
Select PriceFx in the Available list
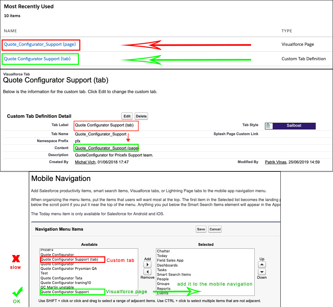(47, 250)
